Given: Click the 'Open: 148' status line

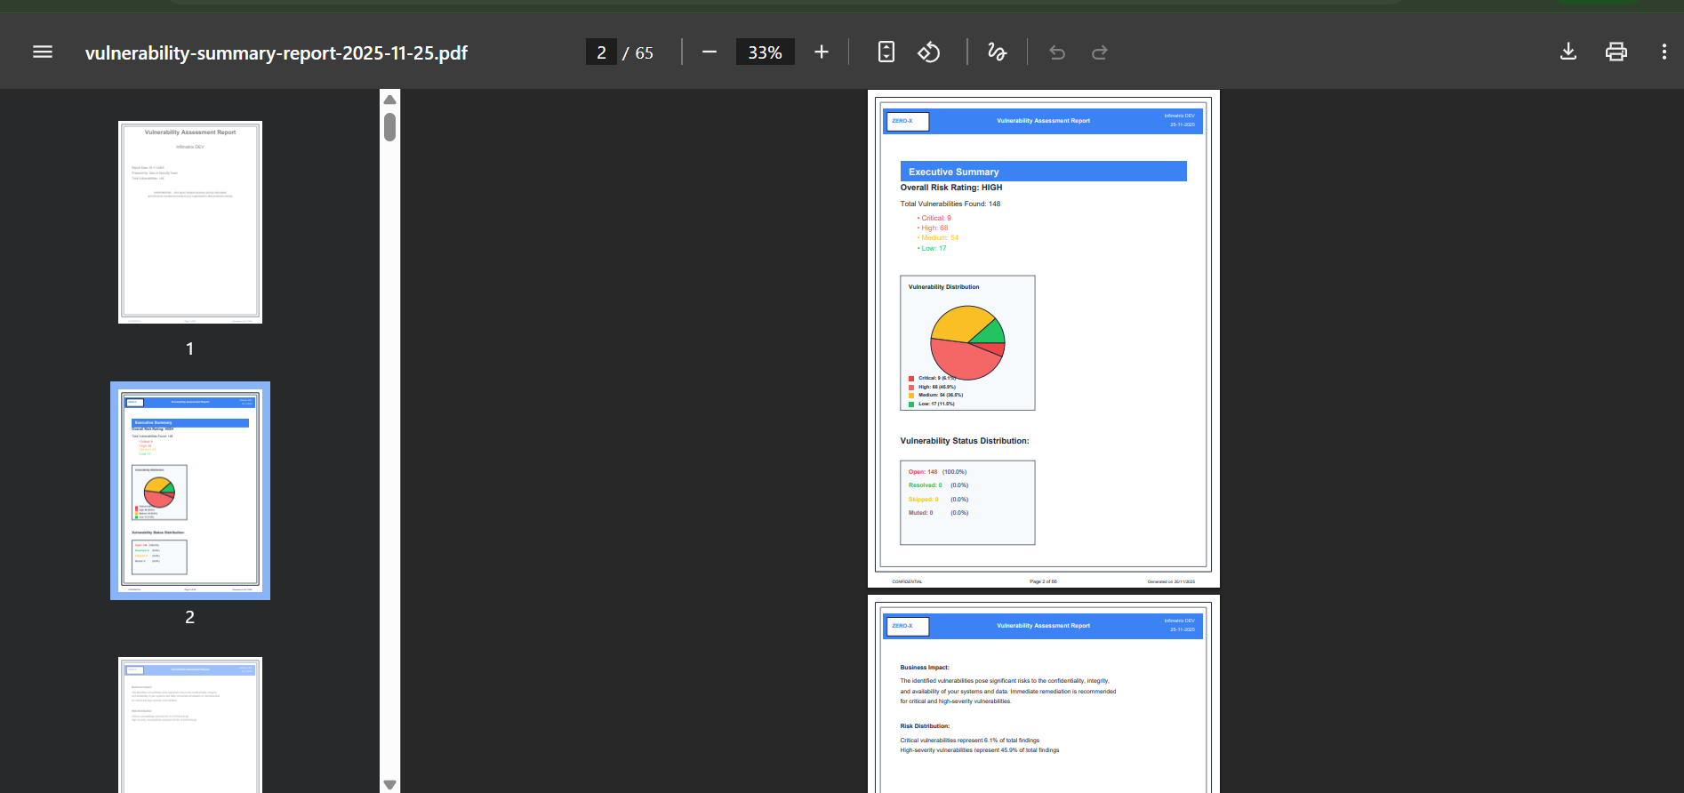Looking at the screenshot, I should coord(937,472).
